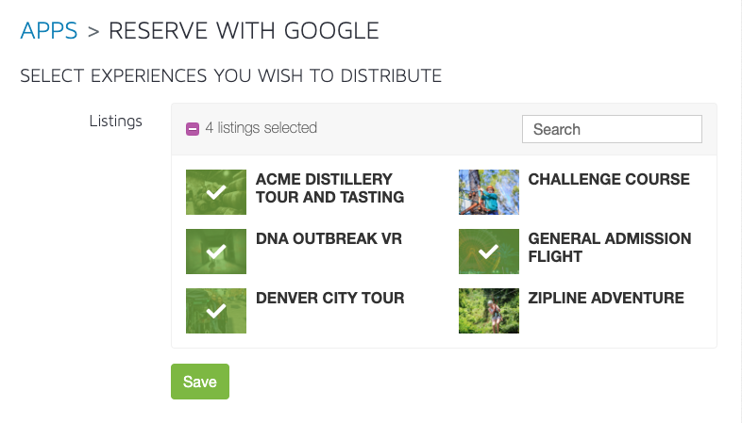The width and height of the screenshot is (742, 423).
Task: Select the Challenge Course thumbnail image
Action: coord(488,192)
